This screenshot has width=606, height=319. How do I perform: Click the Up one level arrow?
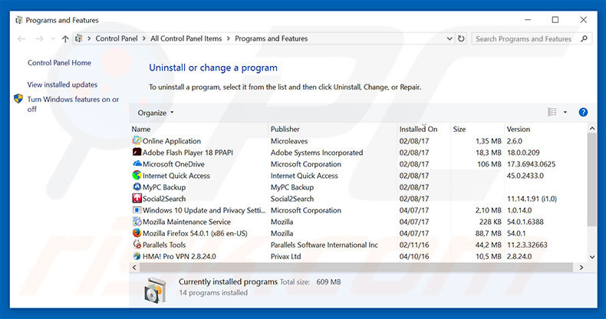coord(65,38)
